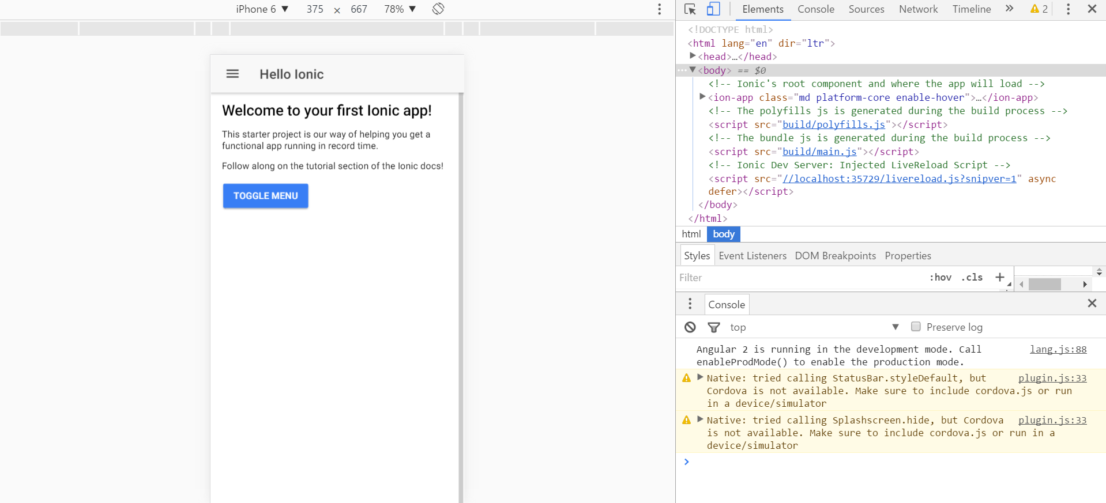Screen dimensions: 1106x503
Task: Select the html lang="en" element line
Action: coord(761,43)
